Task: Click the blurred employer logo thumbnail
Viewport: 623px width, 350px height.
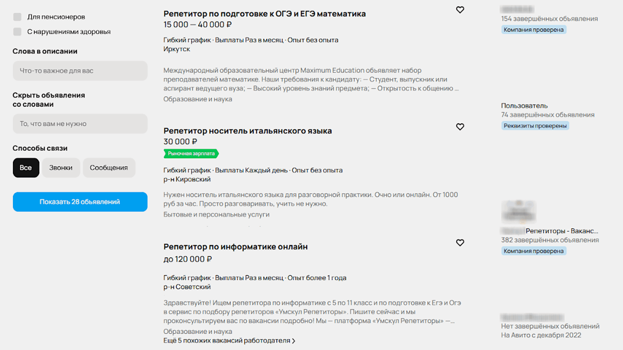Action: [519, 211]
